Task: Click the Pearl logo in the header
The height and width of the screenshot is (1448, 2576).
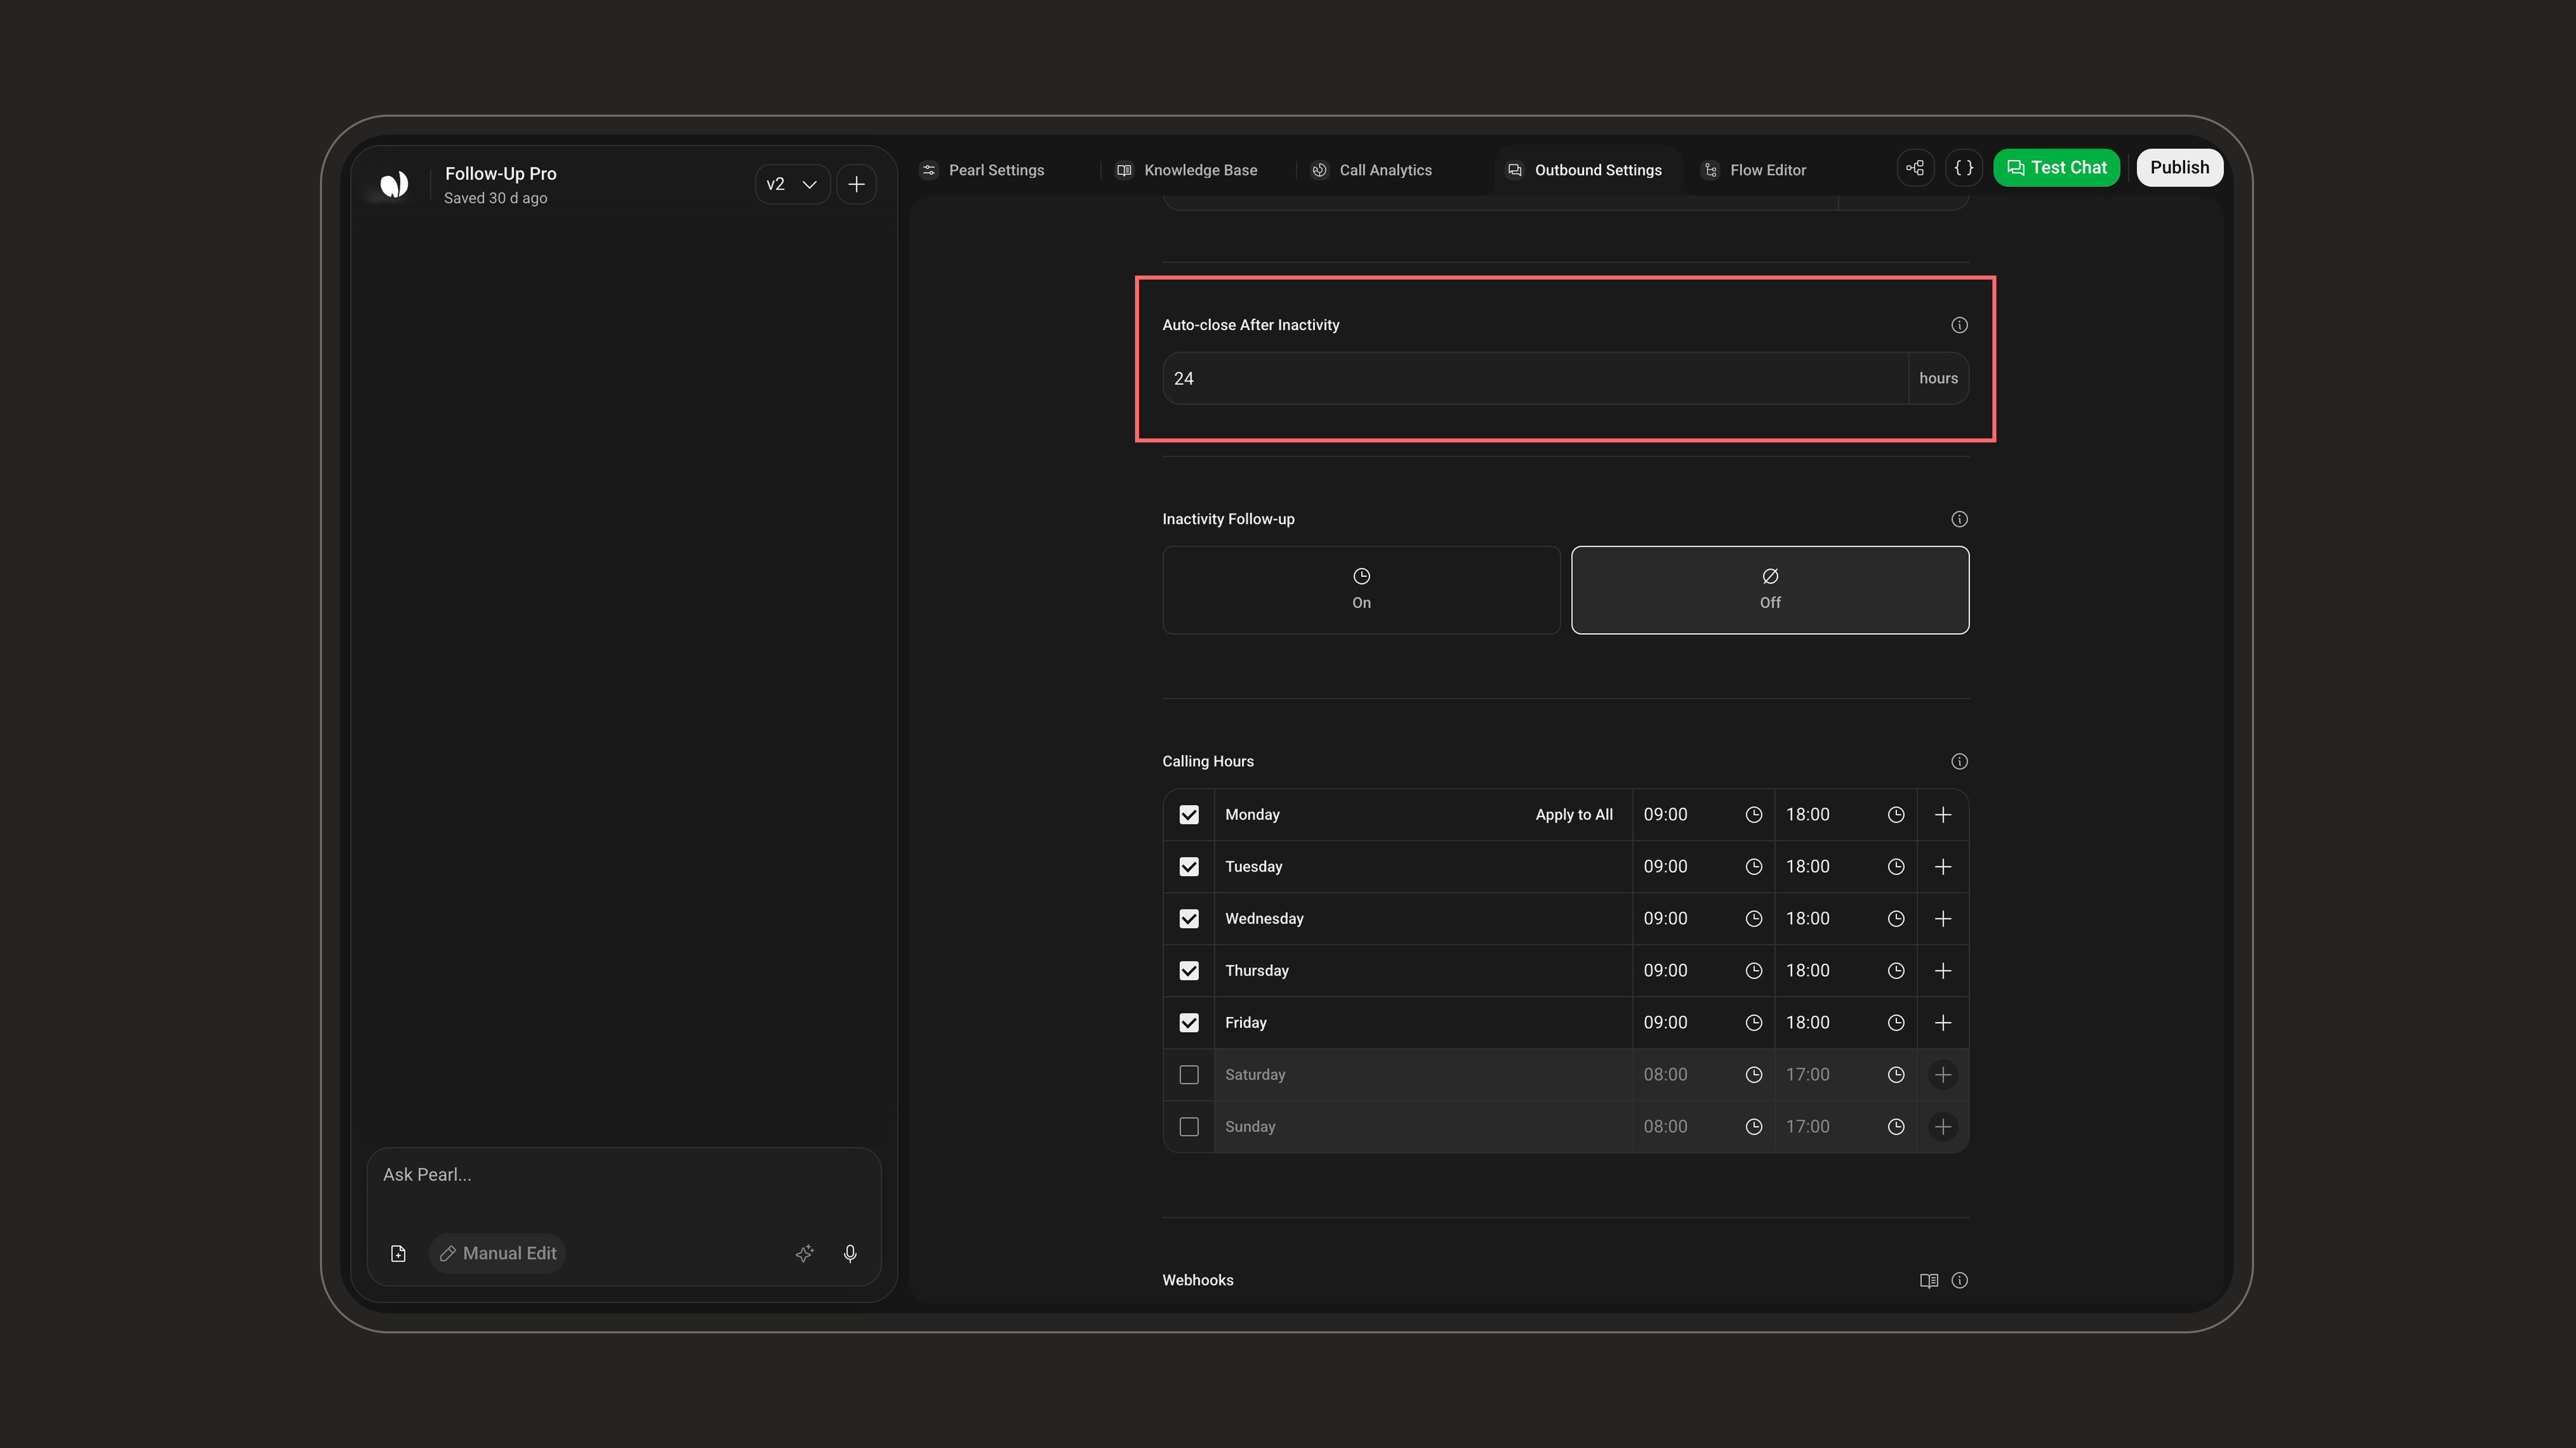Action: coord(394,184)
